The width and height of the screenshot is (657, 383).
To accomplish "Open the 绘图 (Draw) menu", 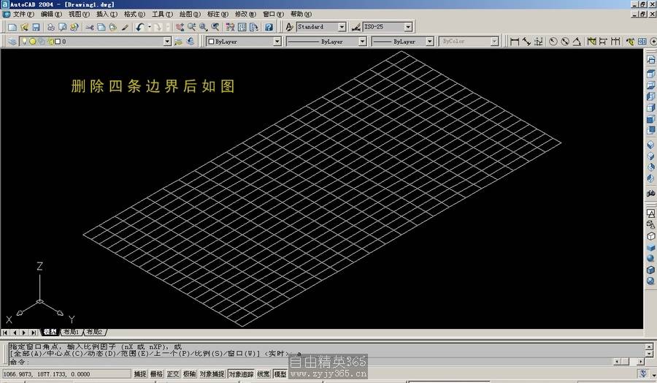I will (x=190, y=14).
